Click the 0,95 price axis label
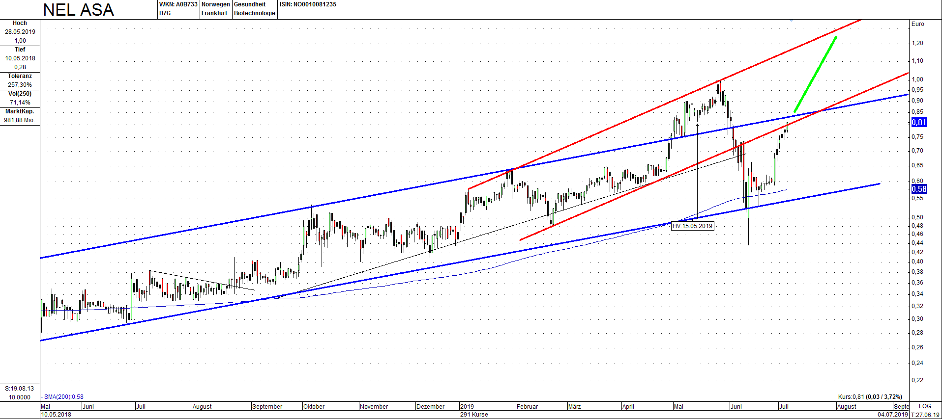Viewport: 942px width, 419px height. point(917,90)
